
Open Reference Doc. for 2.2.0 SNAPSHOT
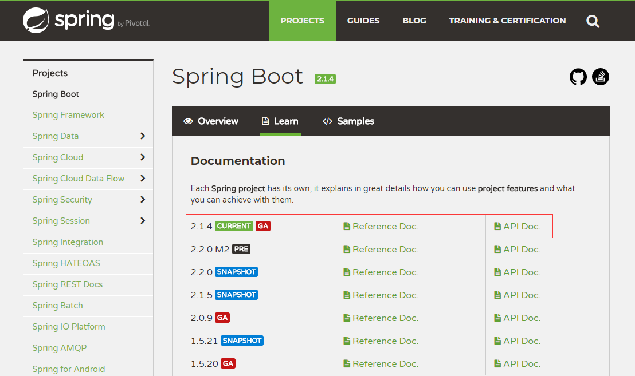(x=381, y=272)
